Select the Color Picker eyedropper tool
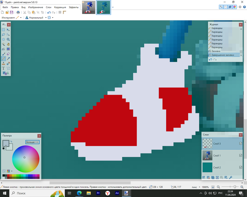The height and width of the screenshot is (197, 247). click(x=8, y=59)
